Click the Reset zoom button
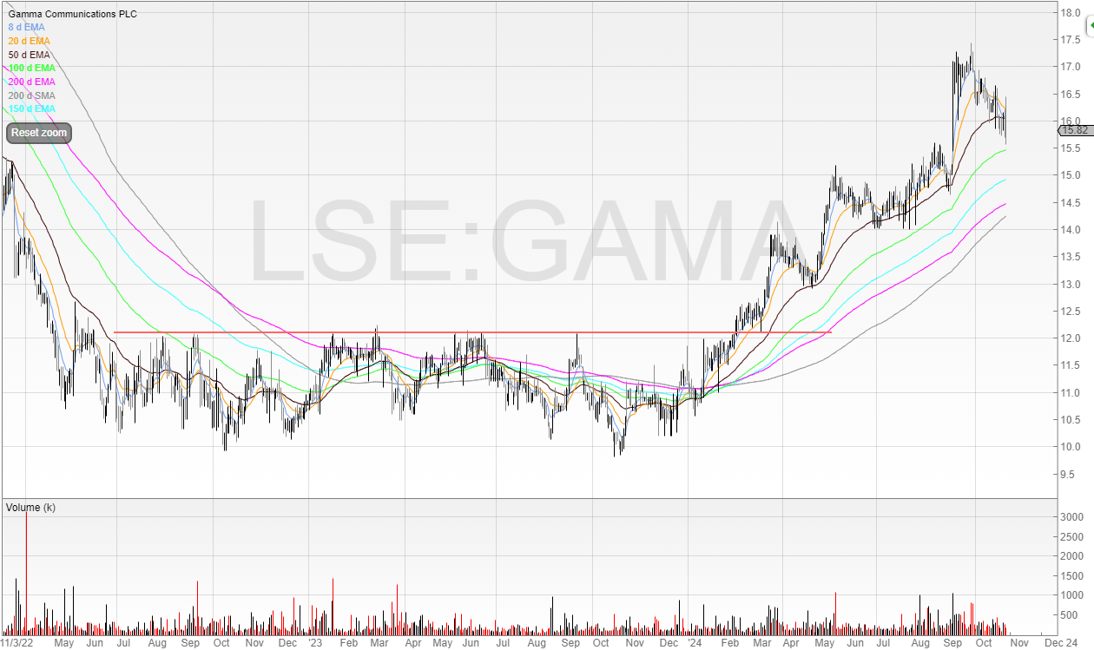Image resolution: width=1094 pixels, height=650 pixels. 39,133
